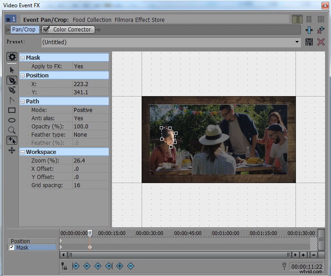This screenshot has width=331, height=276.
Task: Edit the Zoom percent value 26.4
Action: click(79, 160)
